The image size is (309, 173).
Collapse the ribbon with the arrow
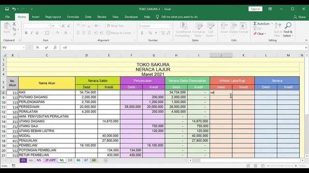pyautogui.click(x=306, y=40)
